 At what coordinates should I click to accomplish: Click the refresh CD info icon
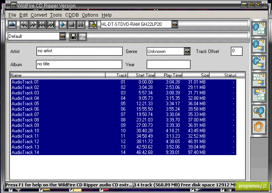click(93, 24)
